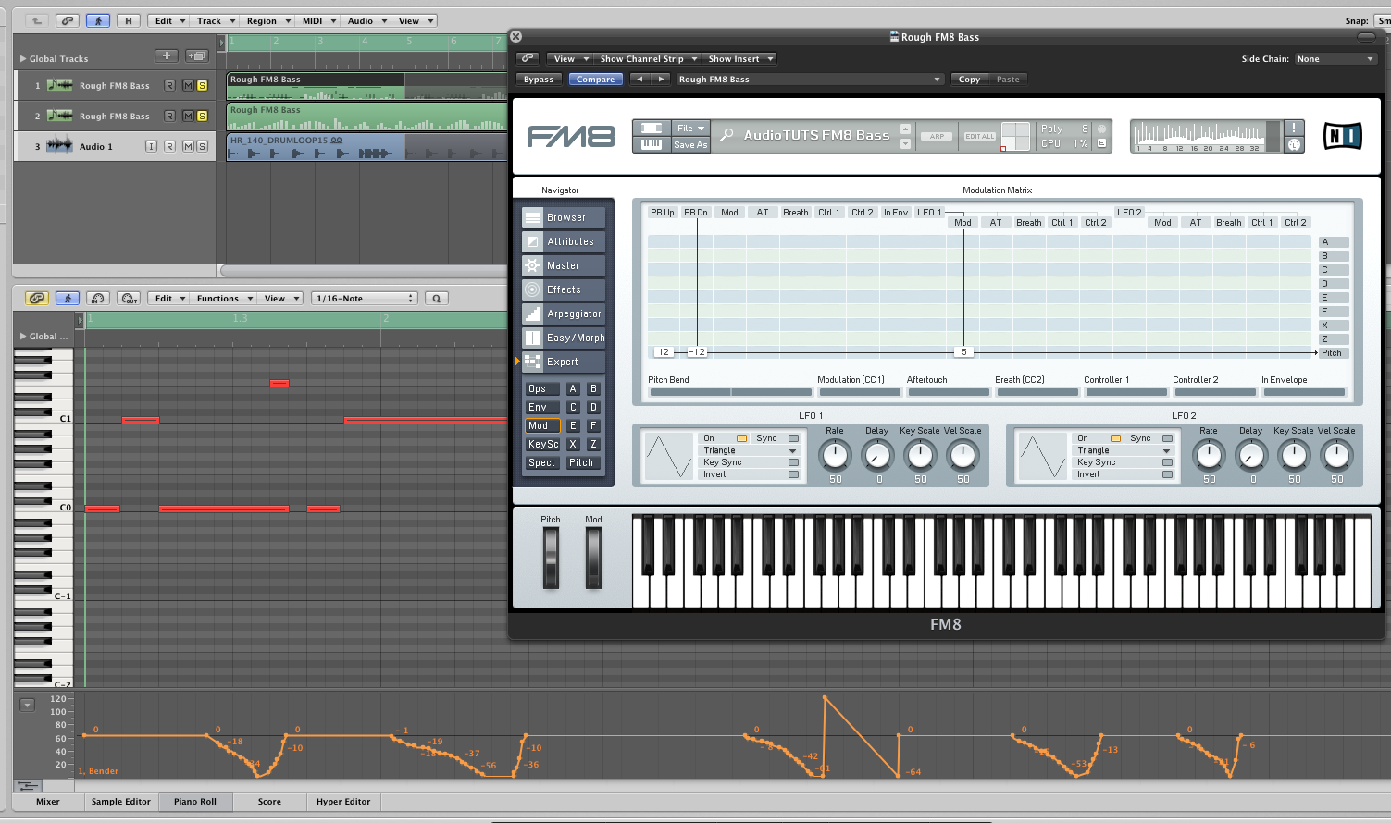The height and width of the screenshot is (823, 1391).
Task: Open the FM8 Master navigator page
Action: click(x=563, y=265)
